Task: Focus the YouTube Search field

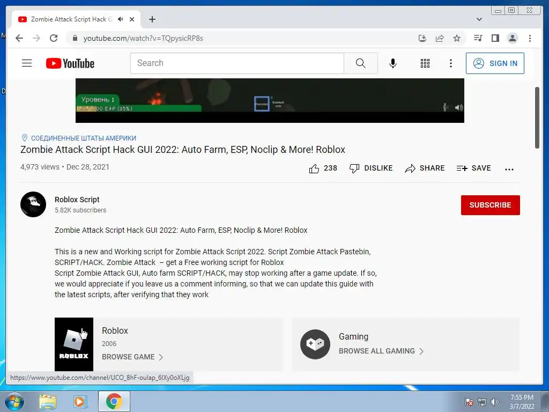Action: click(x=237, y=63)
